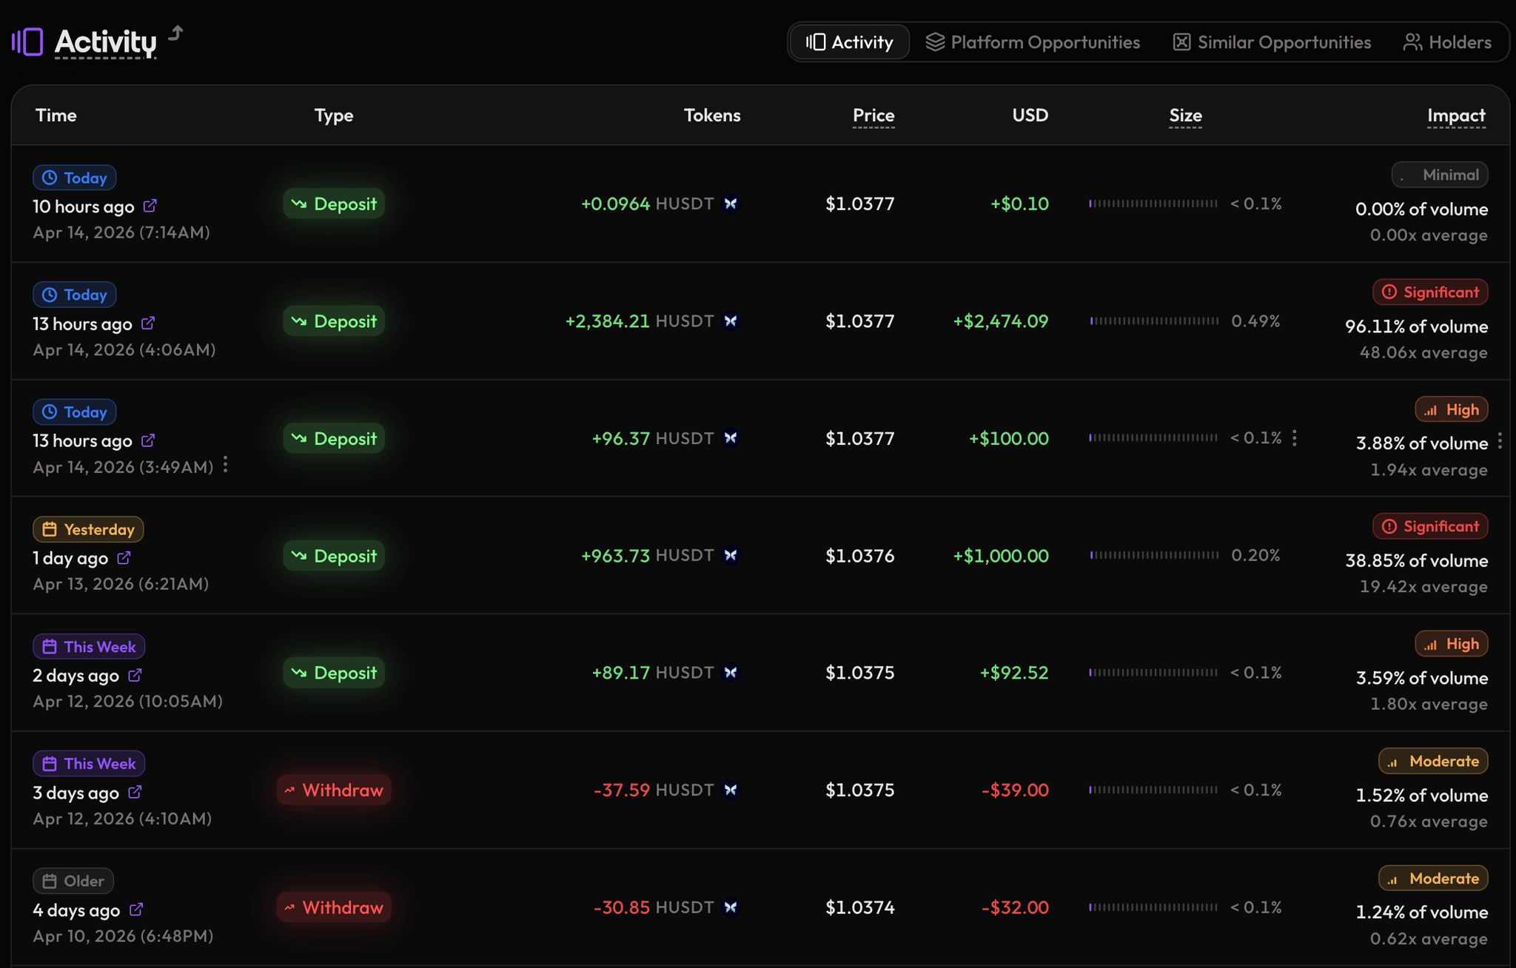Switch to Similar Opportunities tab
1516x968 pixels.
tap(1272, 42)
